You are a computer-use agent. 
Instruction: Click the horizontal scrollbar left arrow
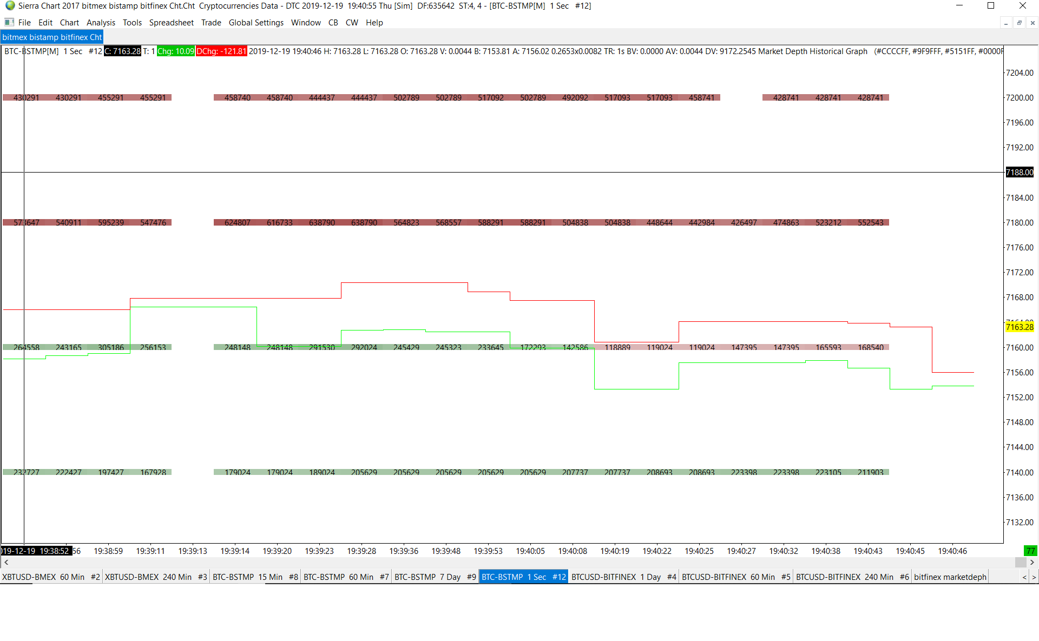pyautogui.click(x=6, y=563)
